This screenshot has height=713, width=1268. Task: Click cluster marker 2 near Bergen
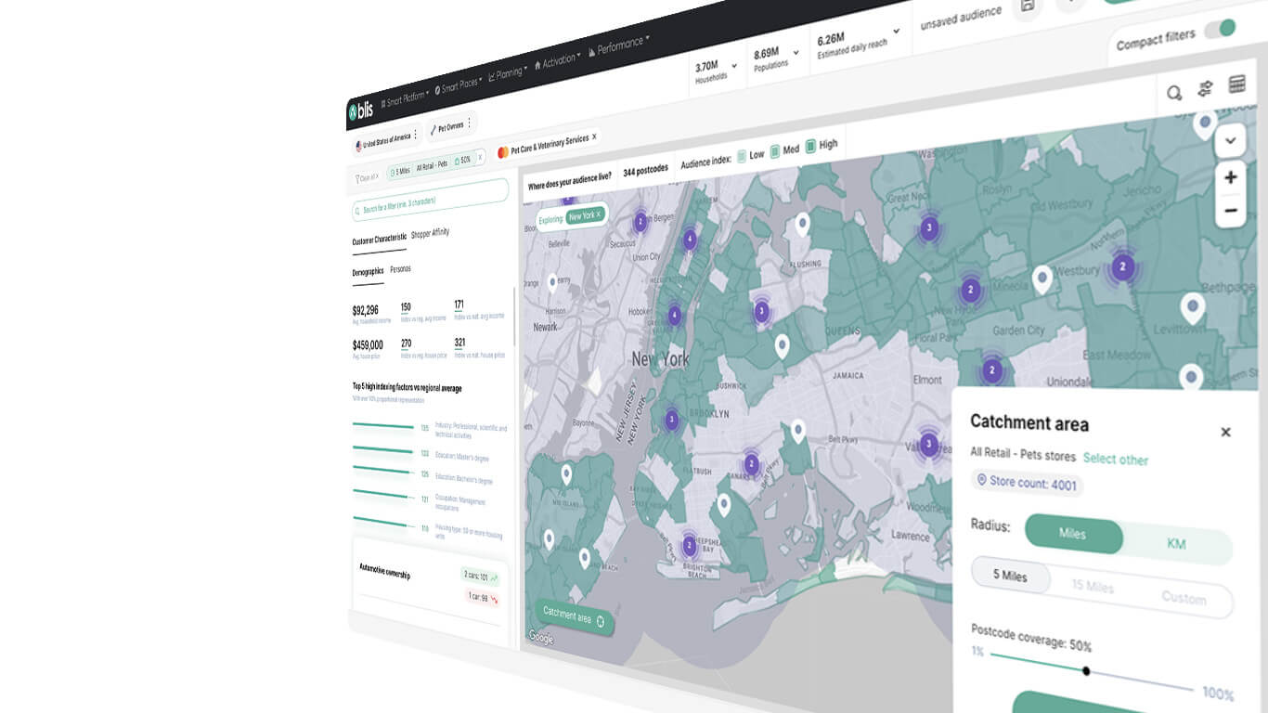point(640,222)
